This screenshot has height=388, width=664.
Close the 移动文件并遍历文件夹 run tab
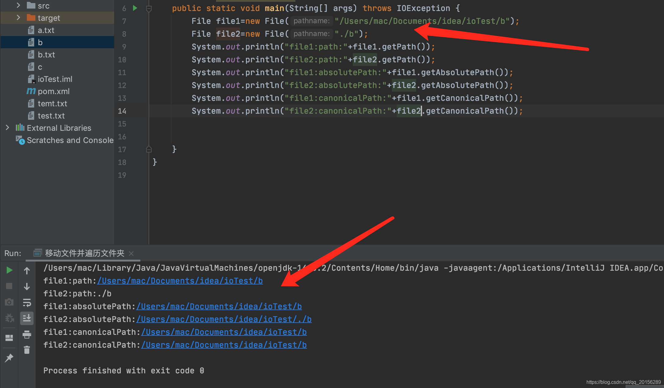coord(131,254)
